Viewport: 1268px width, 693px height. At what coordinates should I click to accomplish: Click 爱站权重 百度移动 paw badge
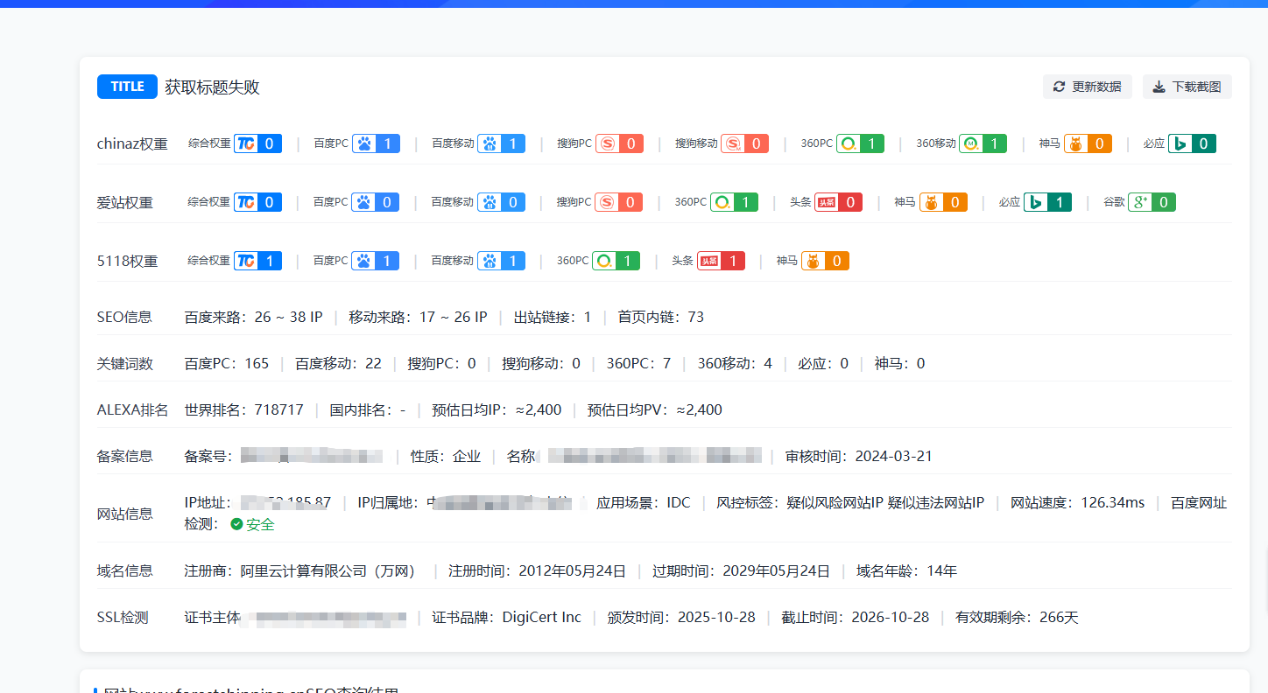coord(501,202)
